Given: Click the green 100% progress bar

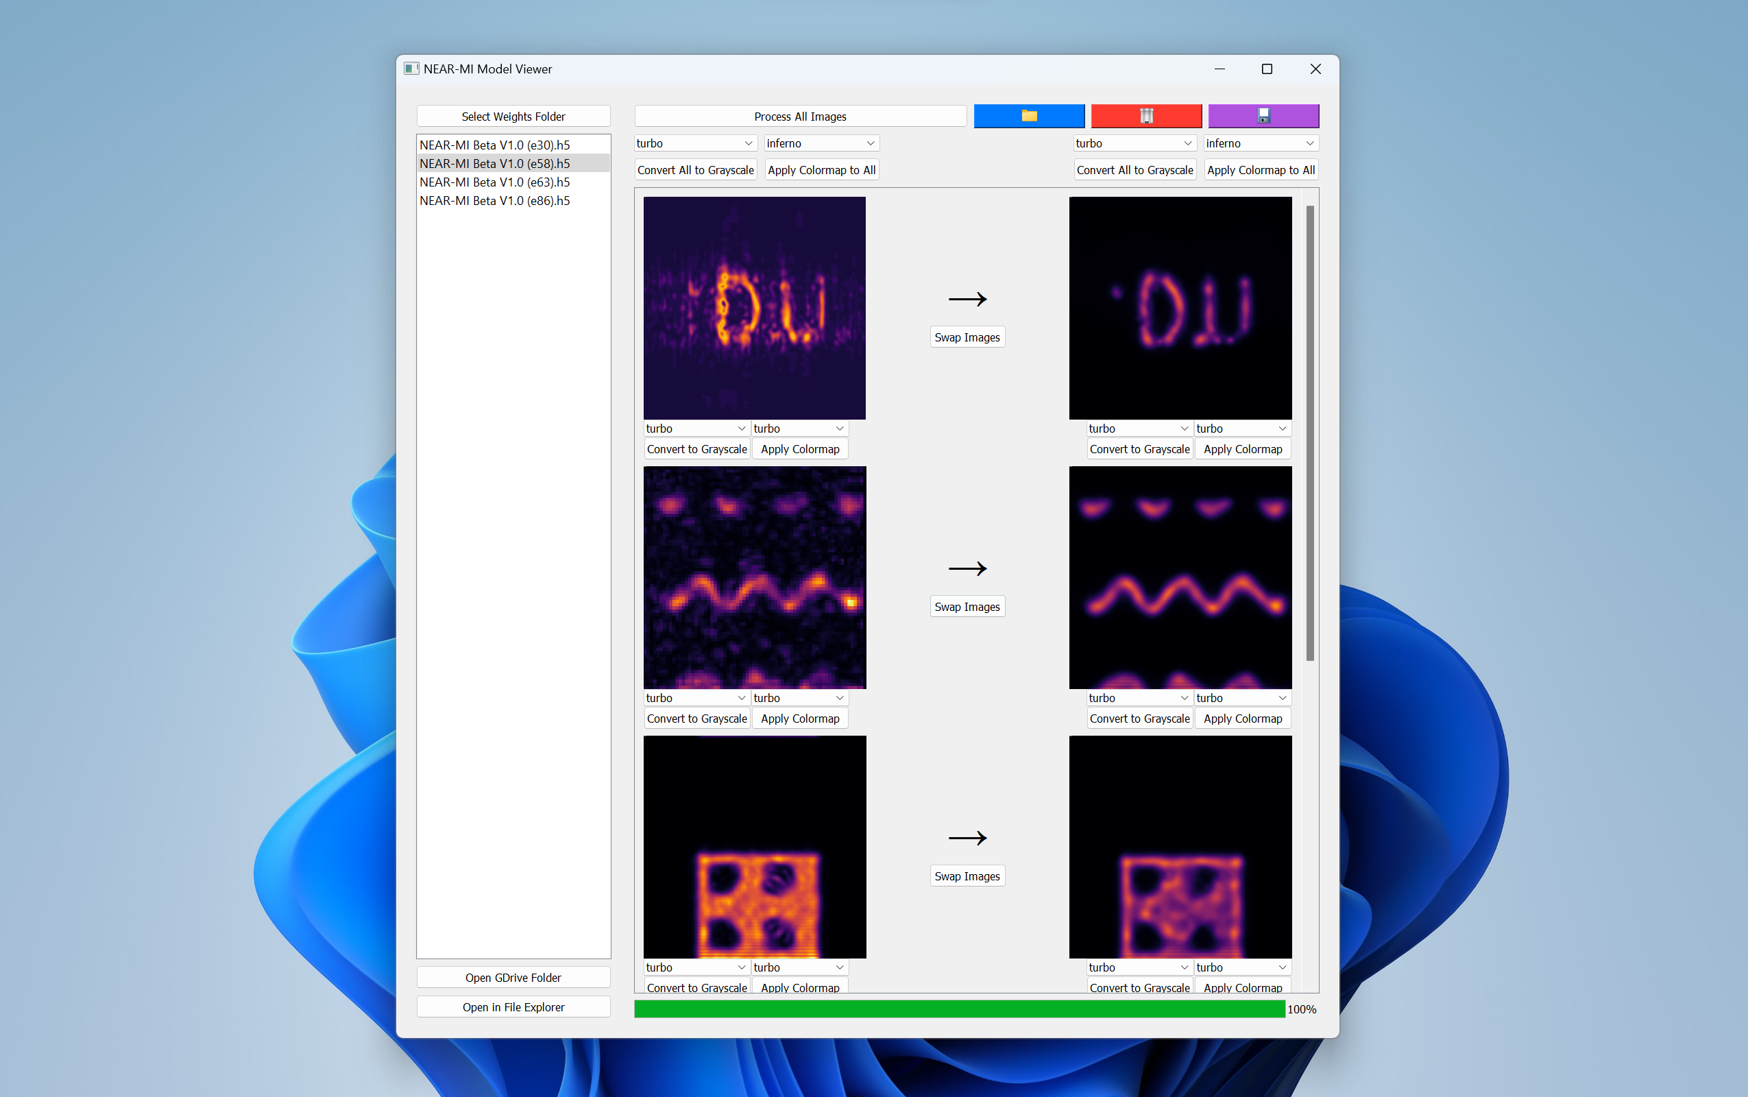Looking at the screenshot, I should [x=958, y=1009].
